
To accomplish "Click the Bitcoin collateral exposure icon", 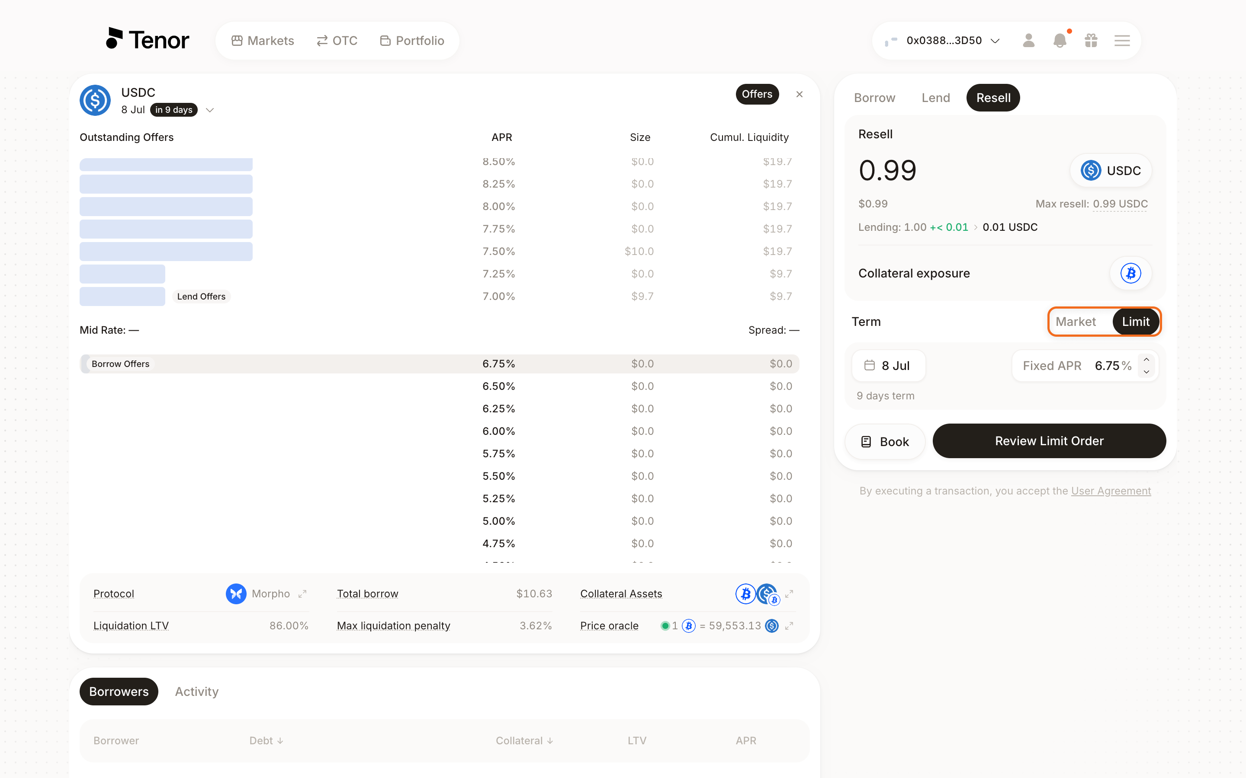I will tap(1130, 273).
